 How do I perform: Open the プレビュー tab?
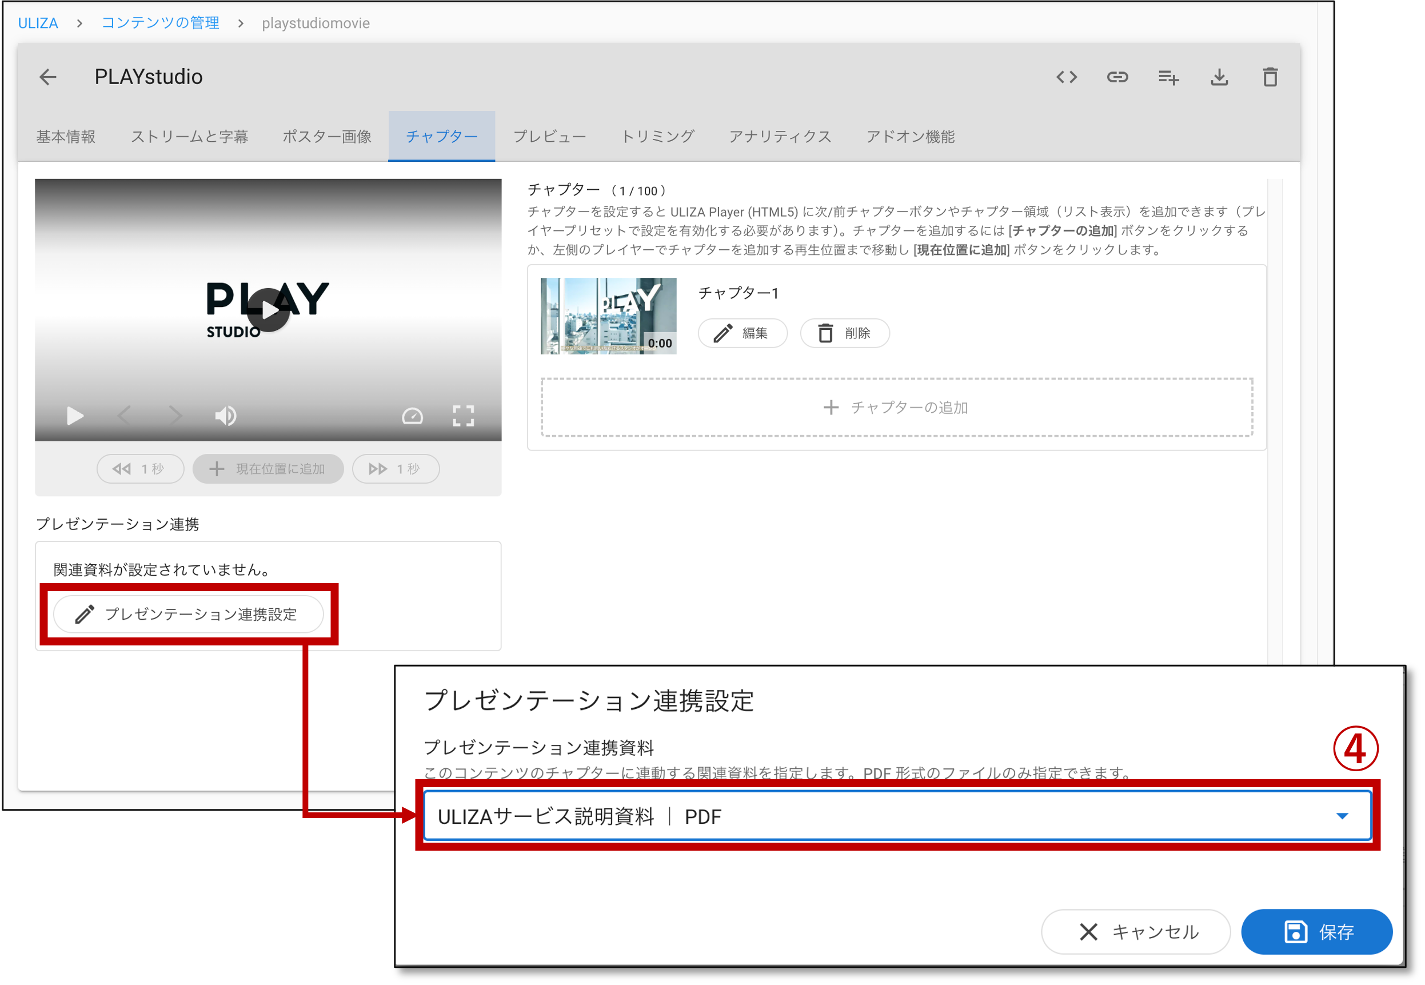pyautogui.click(x=549, y=137)
